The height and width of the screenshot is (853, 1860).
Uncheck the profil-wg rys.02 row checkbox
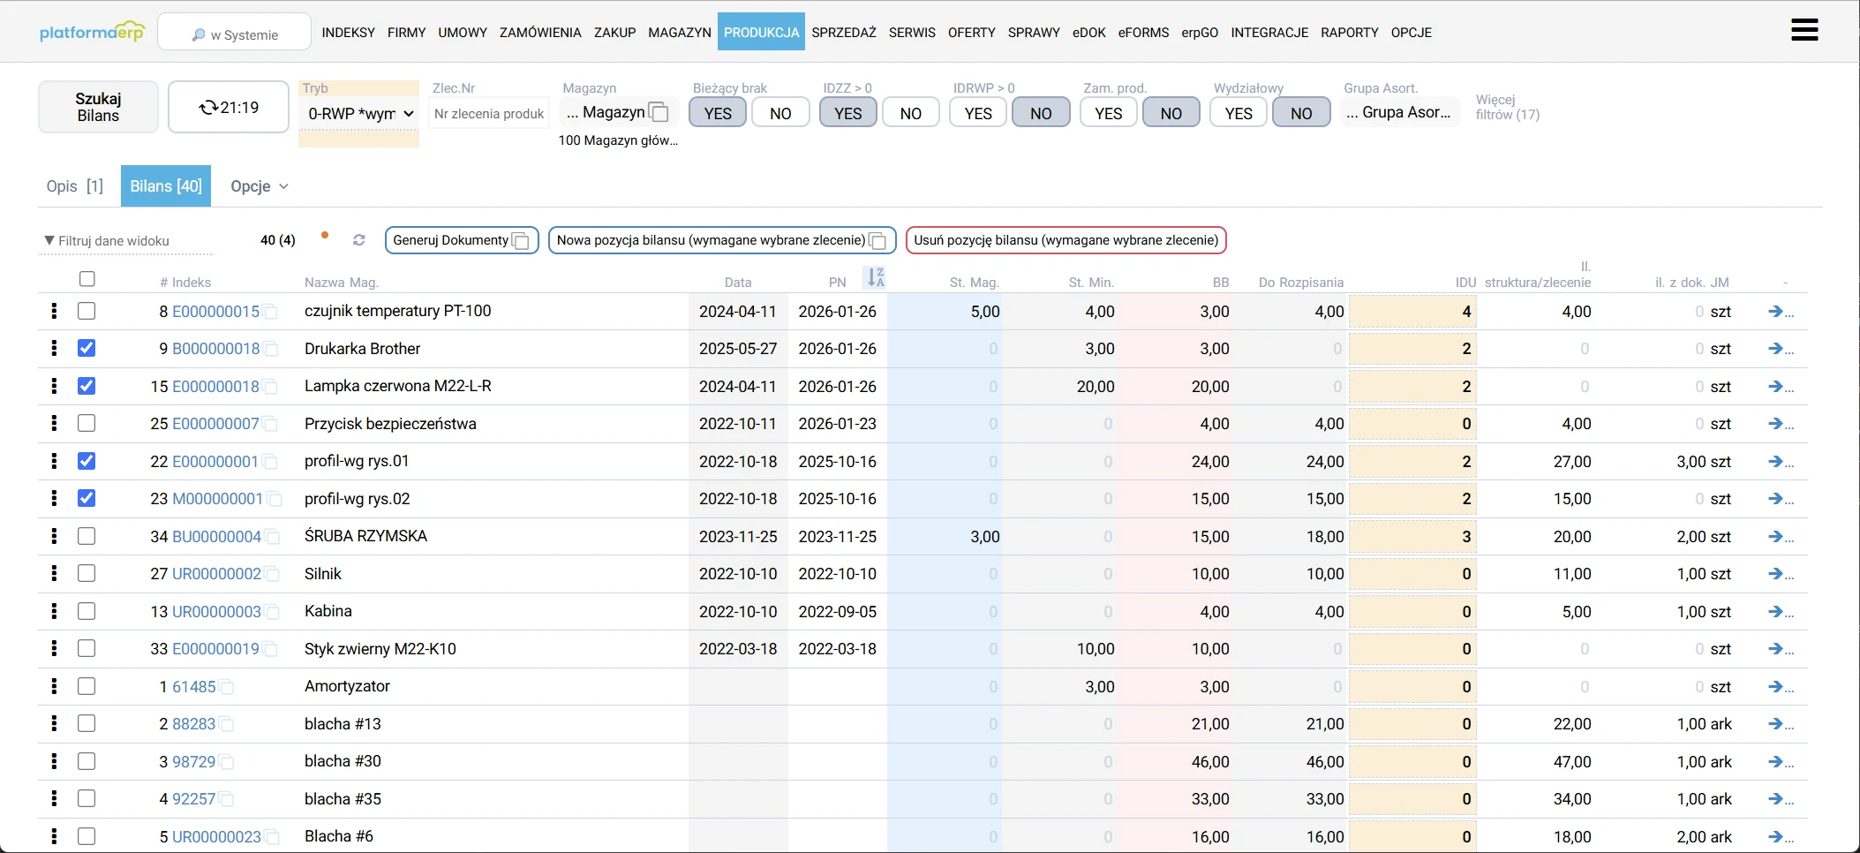tap(87, 498)
